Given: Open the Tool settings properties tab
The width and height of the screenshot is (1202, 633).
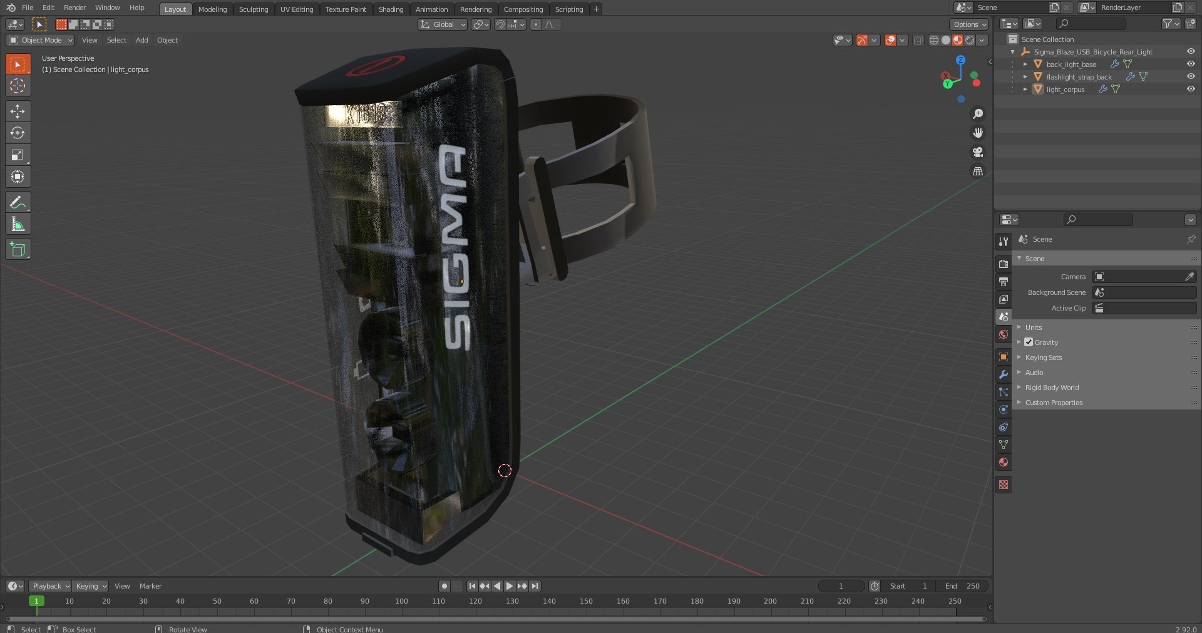Looking at the screenshot, I should point(1004,242).
